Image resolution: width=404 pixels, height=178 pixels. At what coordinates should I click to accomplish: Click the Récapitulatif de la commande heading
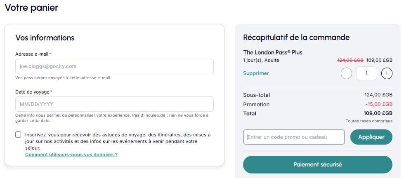point(296,37)
